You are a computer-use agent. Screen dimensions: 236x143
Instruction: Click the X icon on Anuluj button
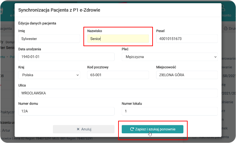pyautogui.click(x=78, y=129)
